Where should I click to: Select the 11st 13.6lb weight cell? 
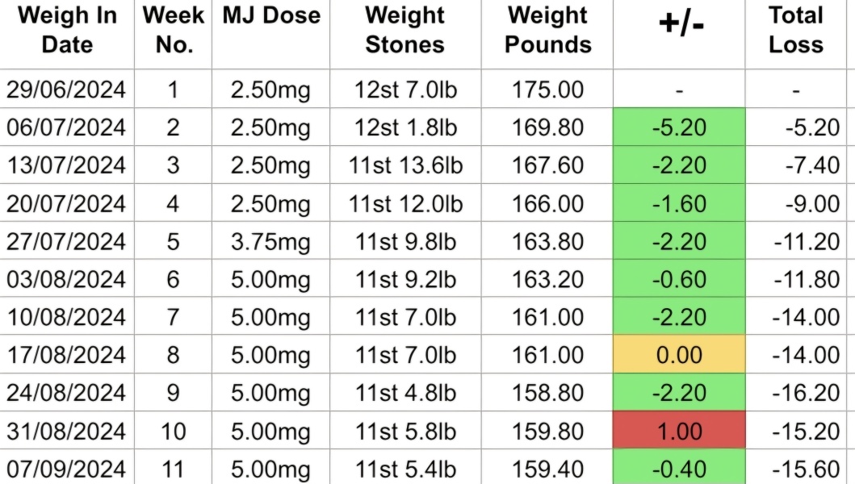click(405, 165)
